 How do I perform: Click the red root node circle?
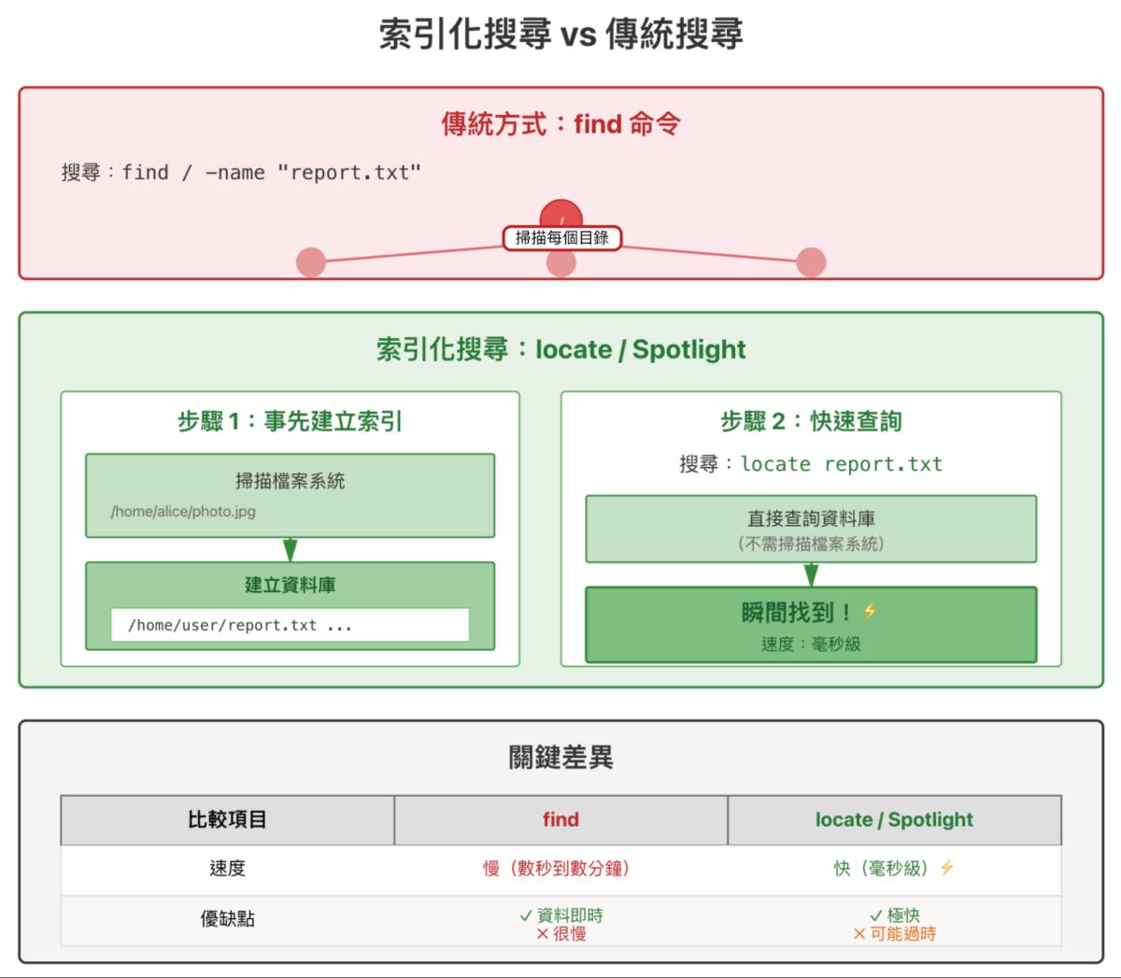560,213
